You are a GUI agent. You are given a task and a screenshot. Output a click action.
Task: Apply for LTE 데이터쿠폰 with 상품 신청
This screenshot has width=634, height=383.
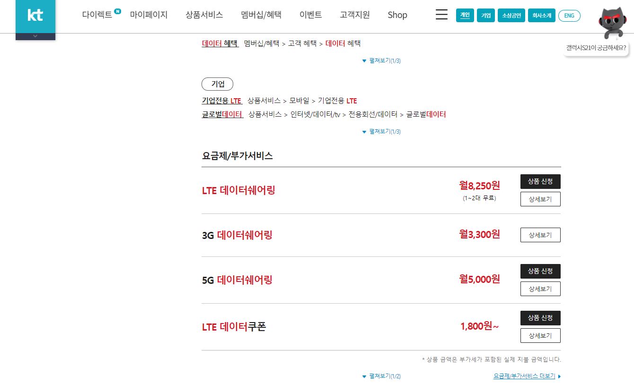[x=540, y=318]
